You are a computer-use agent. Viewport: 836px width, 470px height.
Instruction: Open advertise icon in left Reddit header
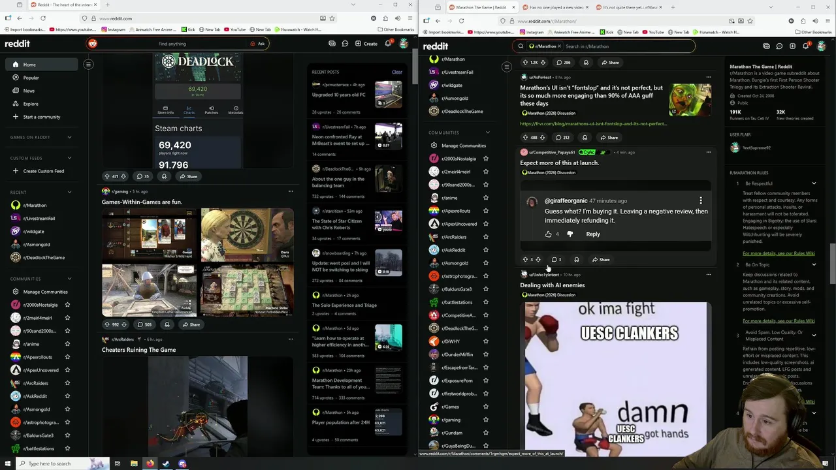pyautogui.click(x=332, y=44)
